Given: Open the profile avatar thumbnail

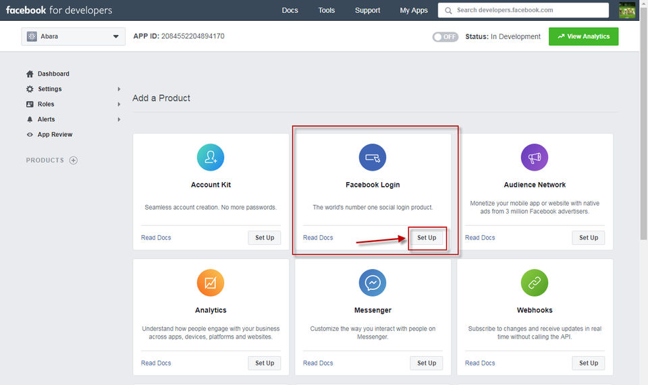Looking at the screenshot, I should pyautogui.click(x=628, y=10).
